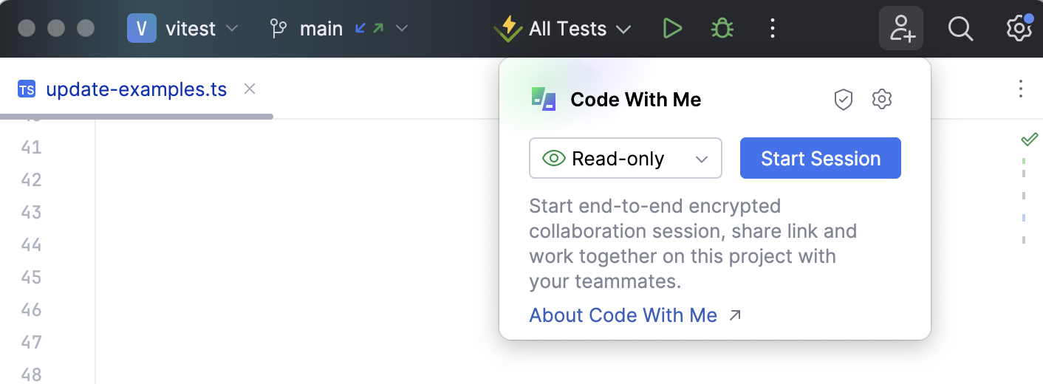Open the toolbar's vertical dots more-actions menu
Image resolution: width=1043 pixels, height=384 pixels.
772,29
